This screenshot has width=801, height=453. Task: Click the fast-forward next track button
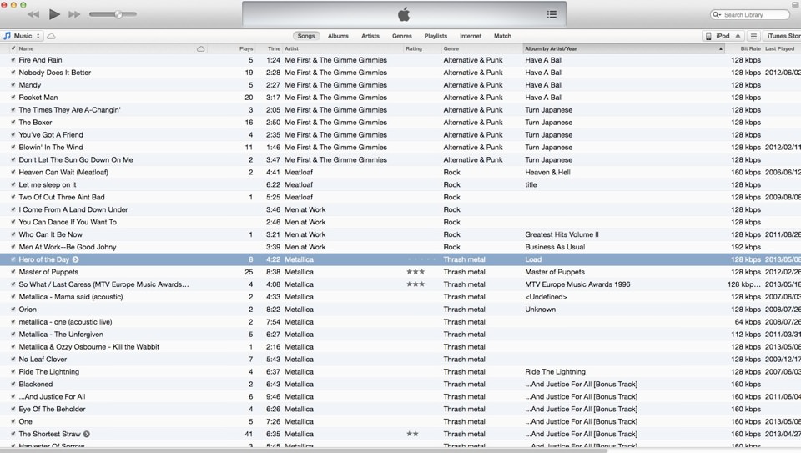click(74, 14)
